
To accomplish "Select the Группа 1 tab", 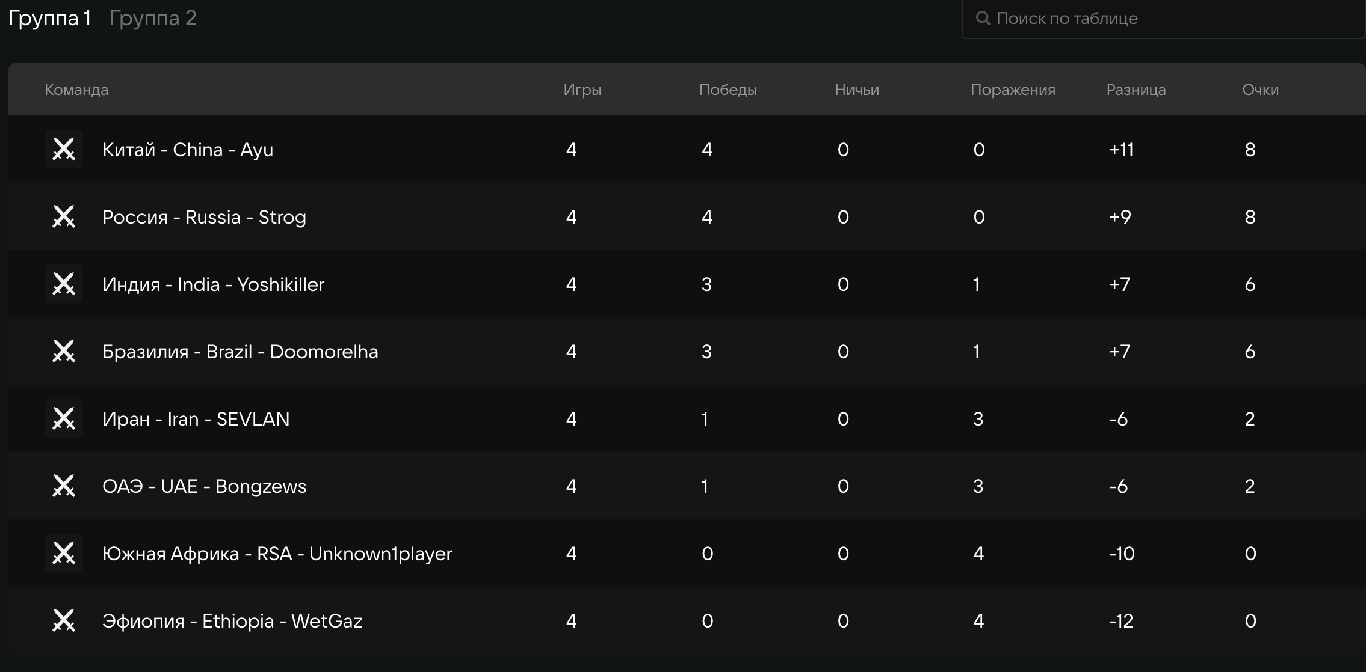I will point(49,19).
